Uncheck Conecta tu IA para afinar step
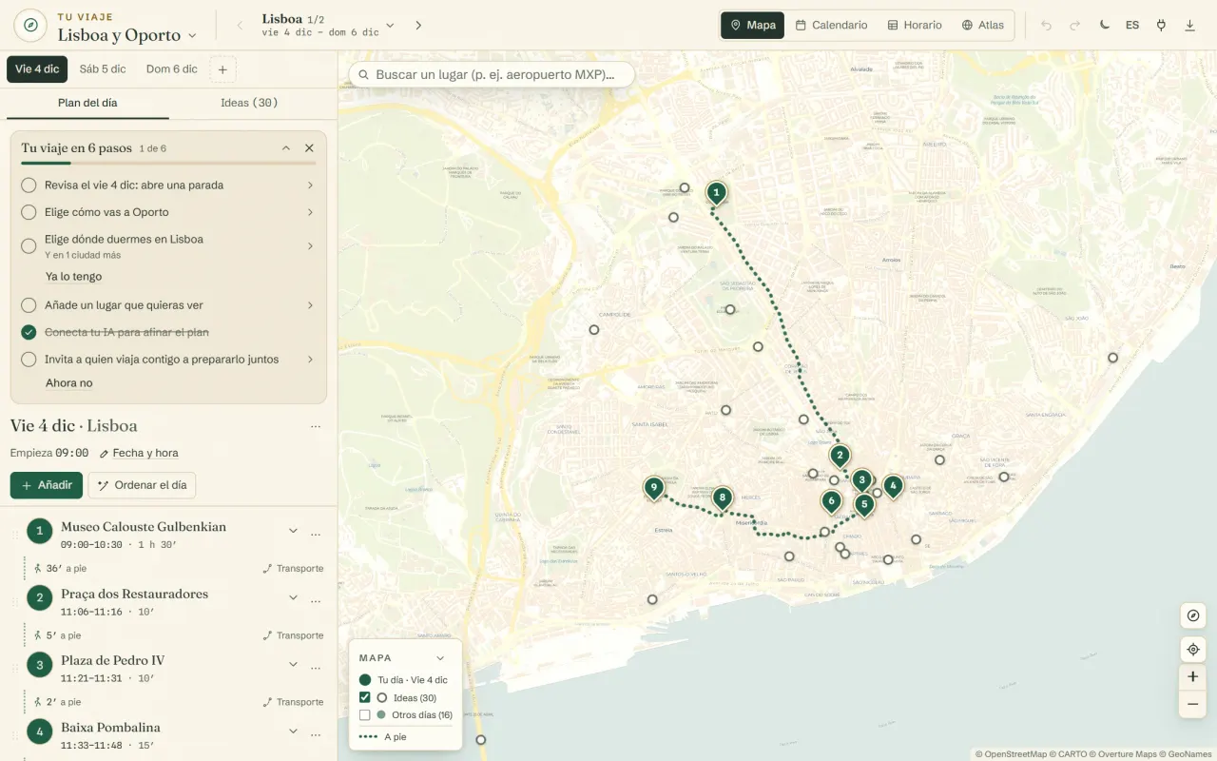The width and height of the screenshot is (1217, 761). [29, 332]
